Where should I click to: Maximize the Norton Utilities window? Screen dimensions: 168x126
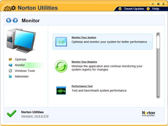click(158, 4)
